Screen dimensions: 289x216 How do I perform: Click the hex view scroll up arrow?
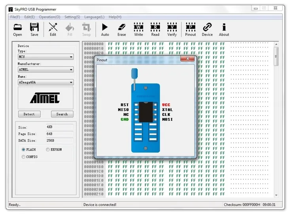(x=276, y=44)
